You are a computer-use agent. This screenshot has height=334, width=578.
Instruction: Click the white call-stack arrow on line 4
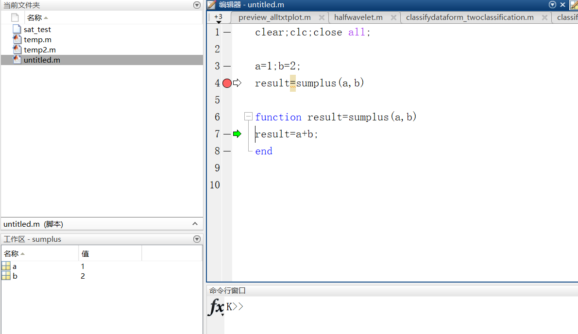coord(238,83)
